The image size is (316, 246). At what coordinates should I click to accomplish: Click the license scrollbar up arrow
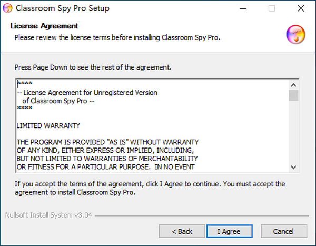click(x=294, y=85)
